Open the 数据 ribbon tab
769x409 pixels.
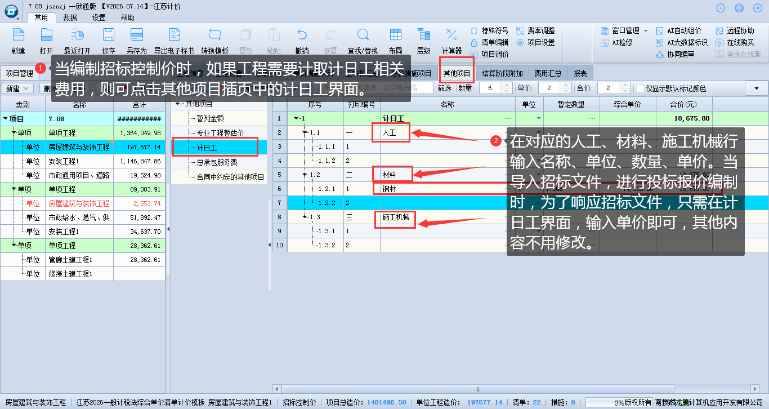(70, 17)
